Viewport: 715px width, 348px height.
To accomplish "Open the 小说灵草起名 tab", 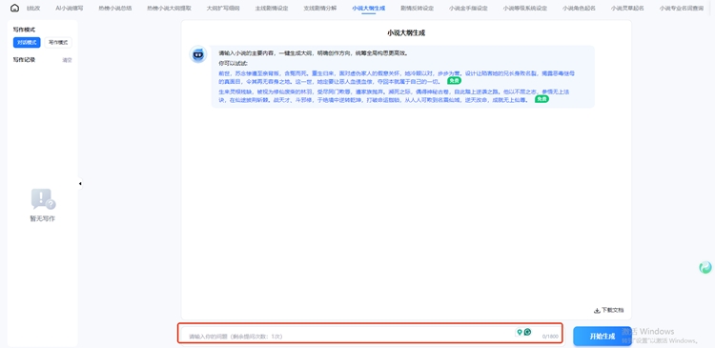I will coord(627,9).
